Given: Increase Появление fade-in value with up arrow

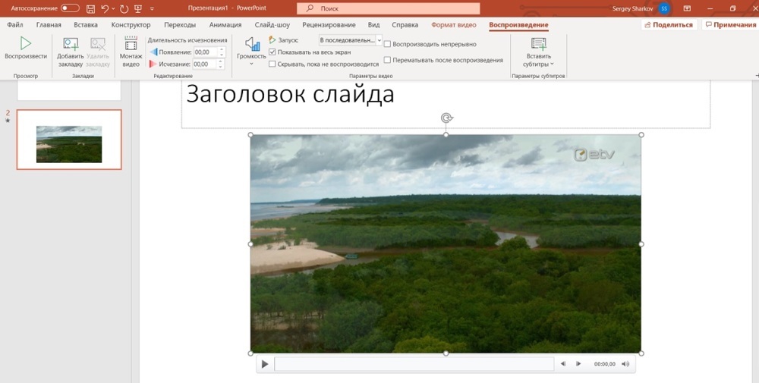Looking at the screenshot, I should (221, 50).
